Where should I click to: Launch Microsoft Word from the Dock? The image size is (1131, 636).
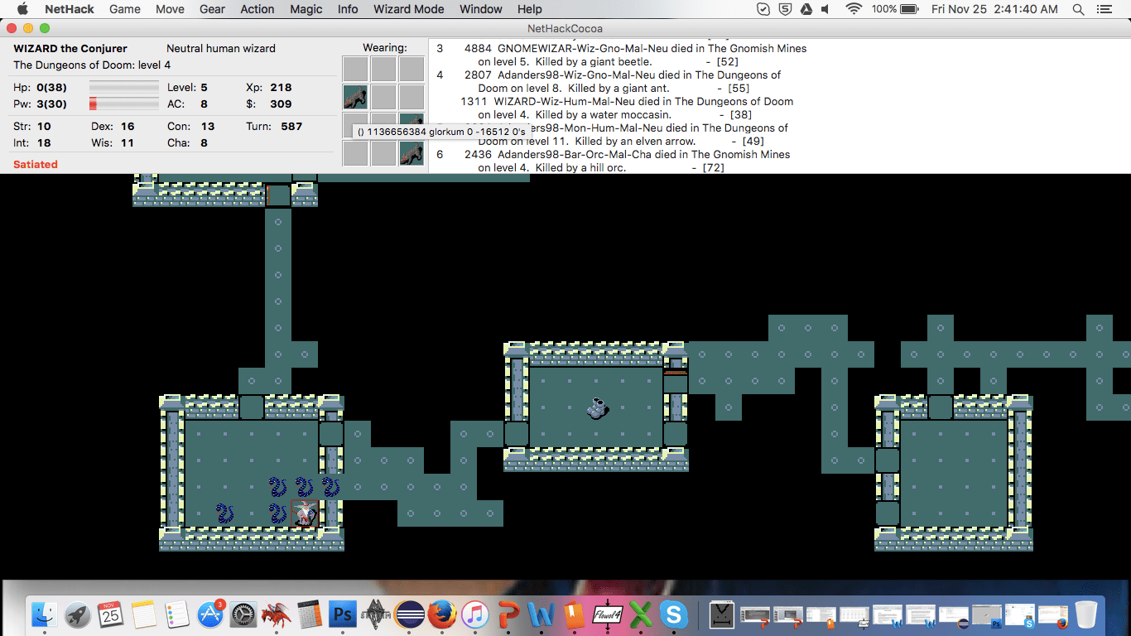[x=541, y=614]
